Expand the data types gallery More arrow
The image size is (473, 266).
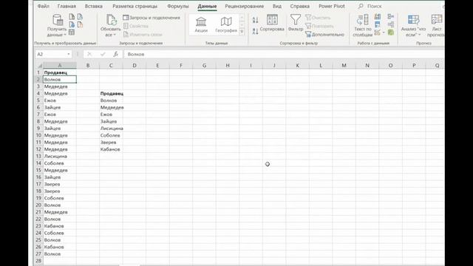coord(242,31)
